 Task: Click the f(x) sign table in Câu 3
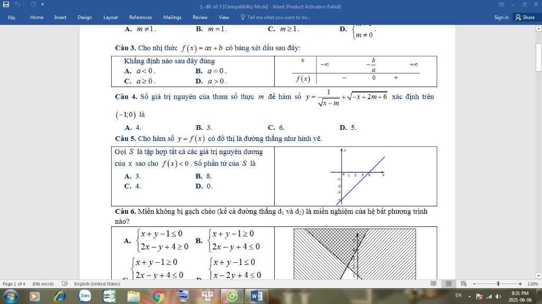[x=356, y=71]
